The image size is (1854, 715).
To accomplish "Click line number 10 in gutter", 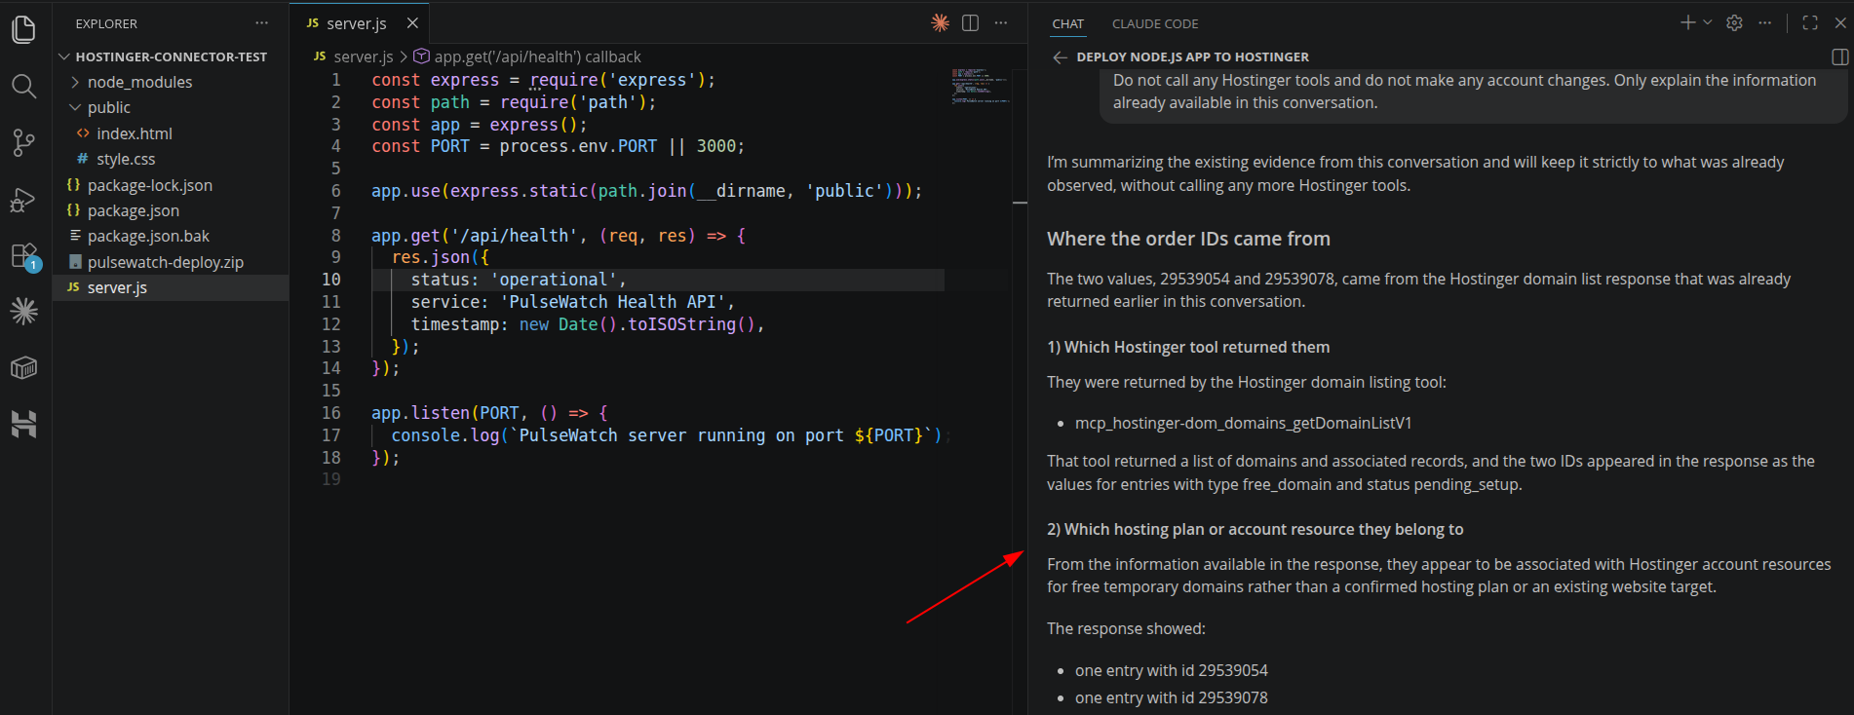I will coord(331,280).
